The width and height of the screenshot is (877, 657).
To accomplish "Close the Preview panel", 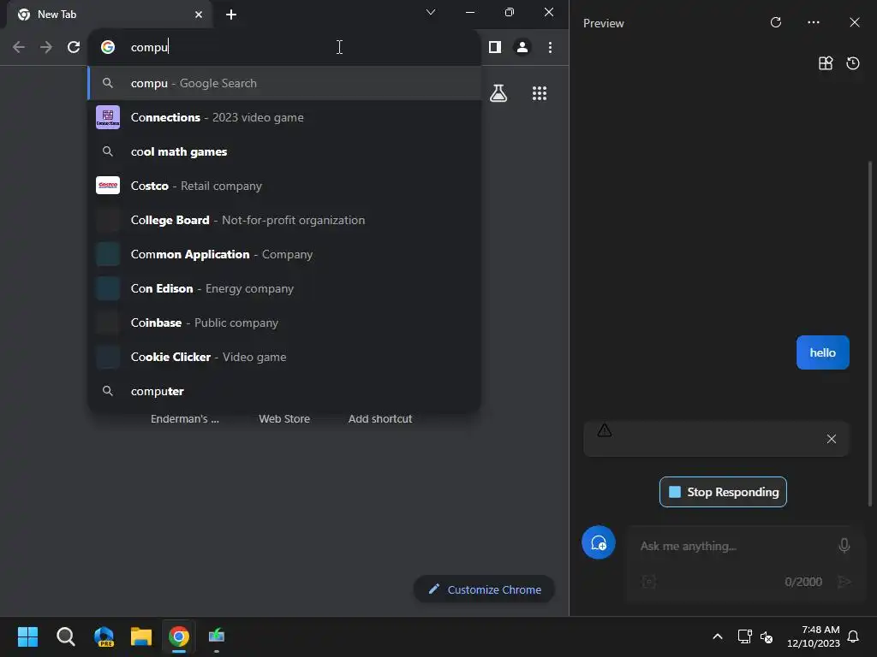I will pos(854,22).
